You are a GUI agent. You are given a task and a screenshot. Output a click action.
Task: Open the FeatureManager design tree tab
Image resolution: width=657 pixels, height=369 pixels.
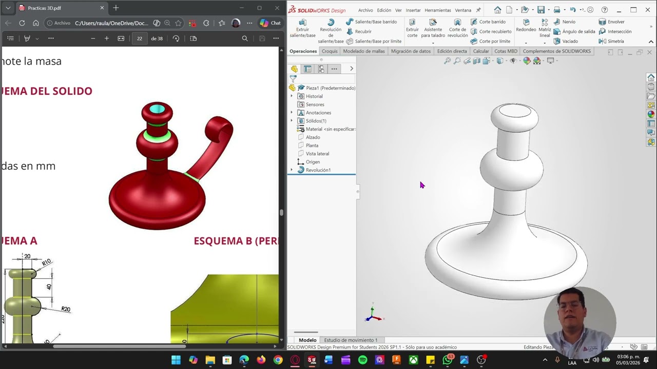294,69
